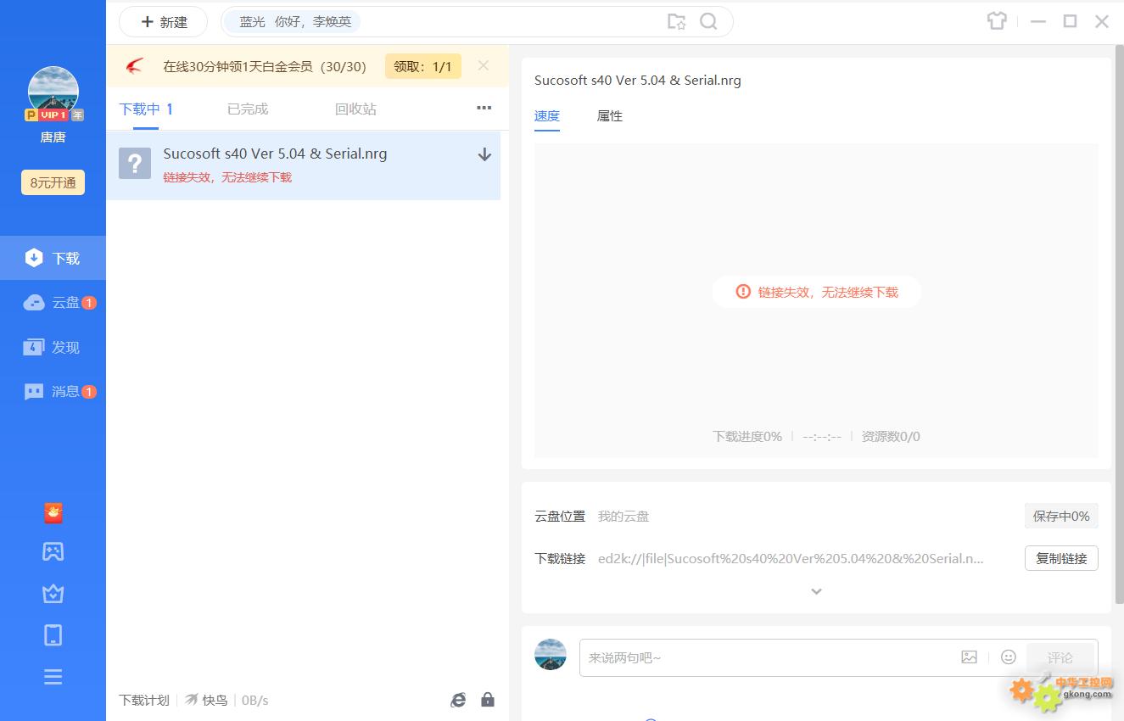This screenshot has width=1124, height=721.
Task: Click the emoji smiley icon in comment box
Action: point(1009,657)
